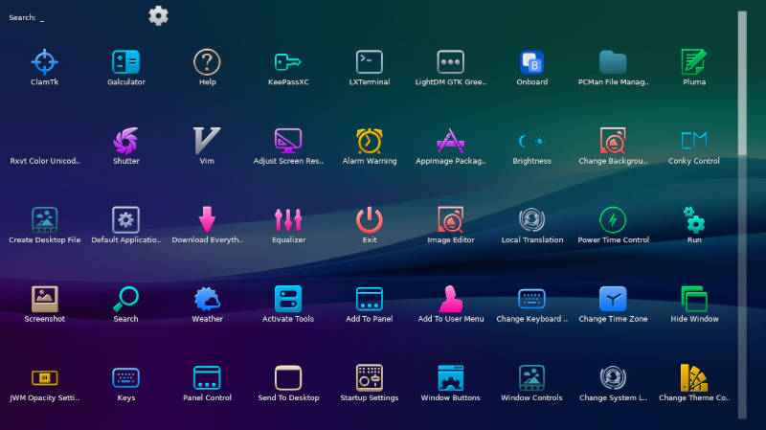Open Add To Panel
The image size is (766, 430).
(370, 299)
